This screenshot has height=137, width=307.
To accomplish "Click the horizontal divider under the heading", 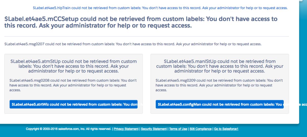I will pos(147,36).
